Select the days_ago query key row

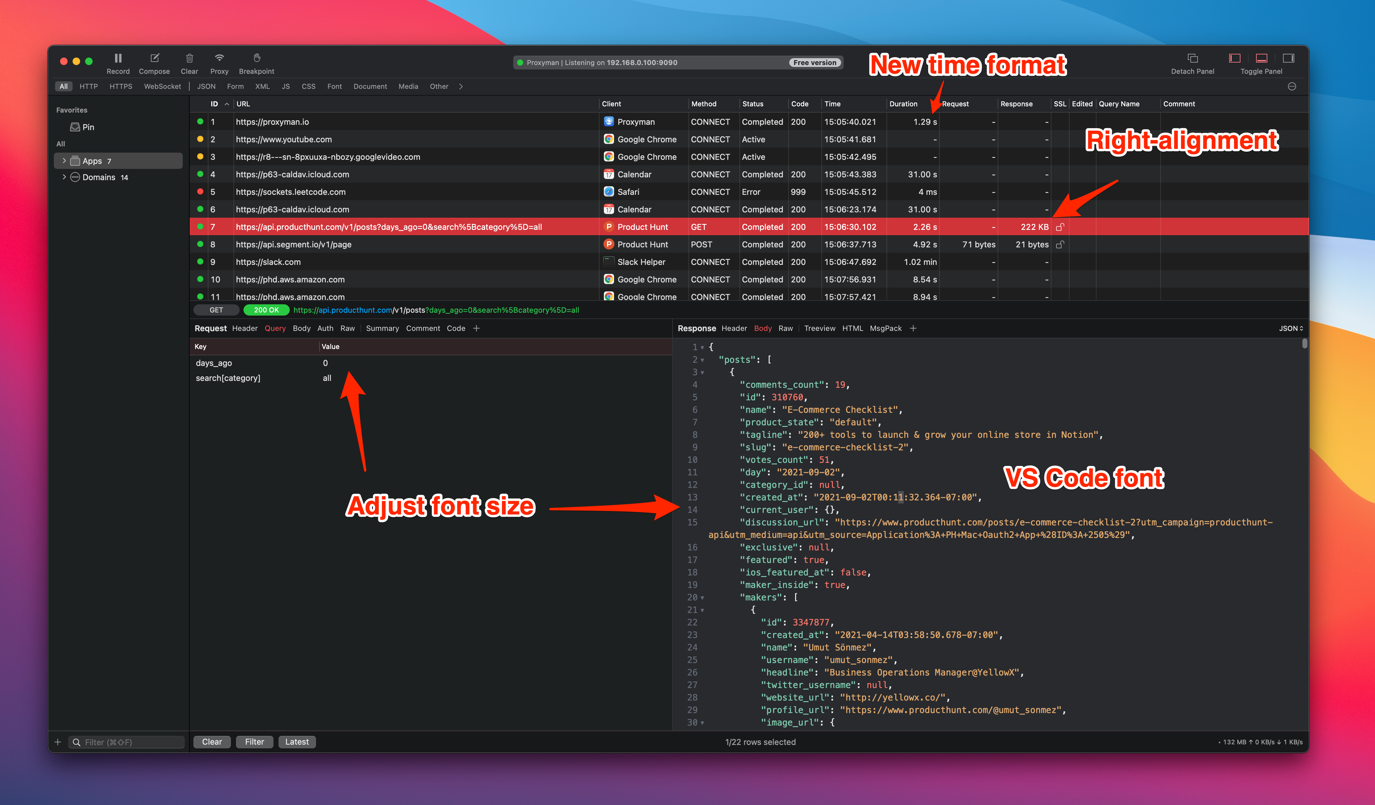tap(431, 363)
